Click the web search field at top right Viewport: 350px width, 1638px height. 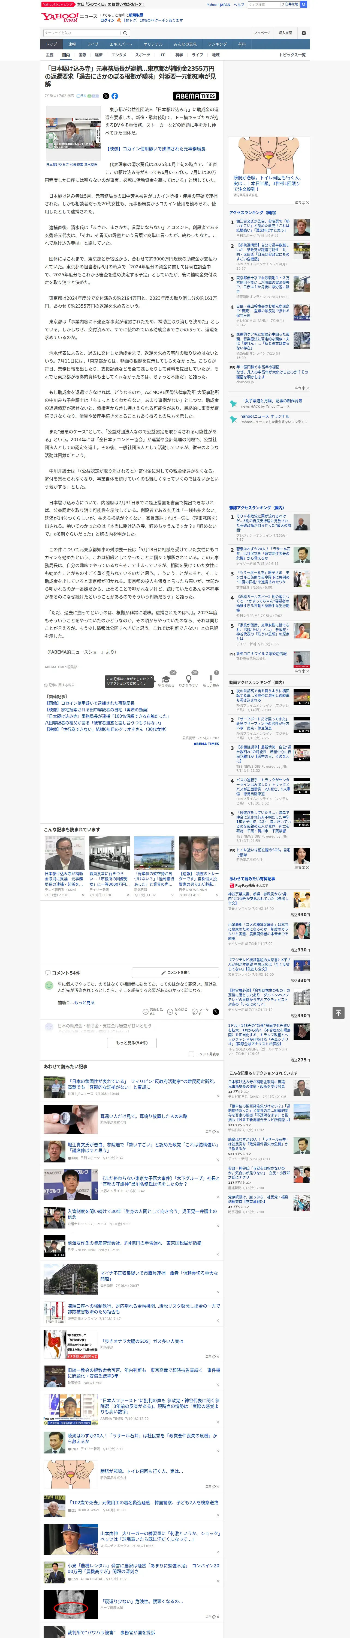click(x=264, y=4)
